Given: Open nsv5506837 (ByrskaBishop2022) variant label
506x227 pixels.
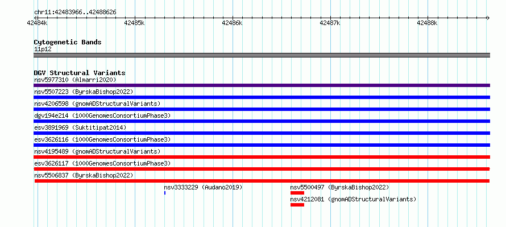Looking at the screenshot, I should pyautogui.click(x=84, y=175).
